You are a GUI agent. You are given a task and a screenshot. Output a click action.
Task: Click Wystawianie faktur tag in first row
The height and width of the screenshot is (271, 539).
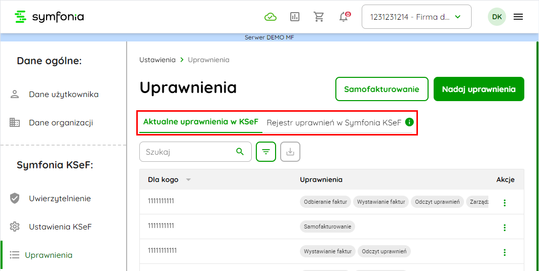click(380, 202)
